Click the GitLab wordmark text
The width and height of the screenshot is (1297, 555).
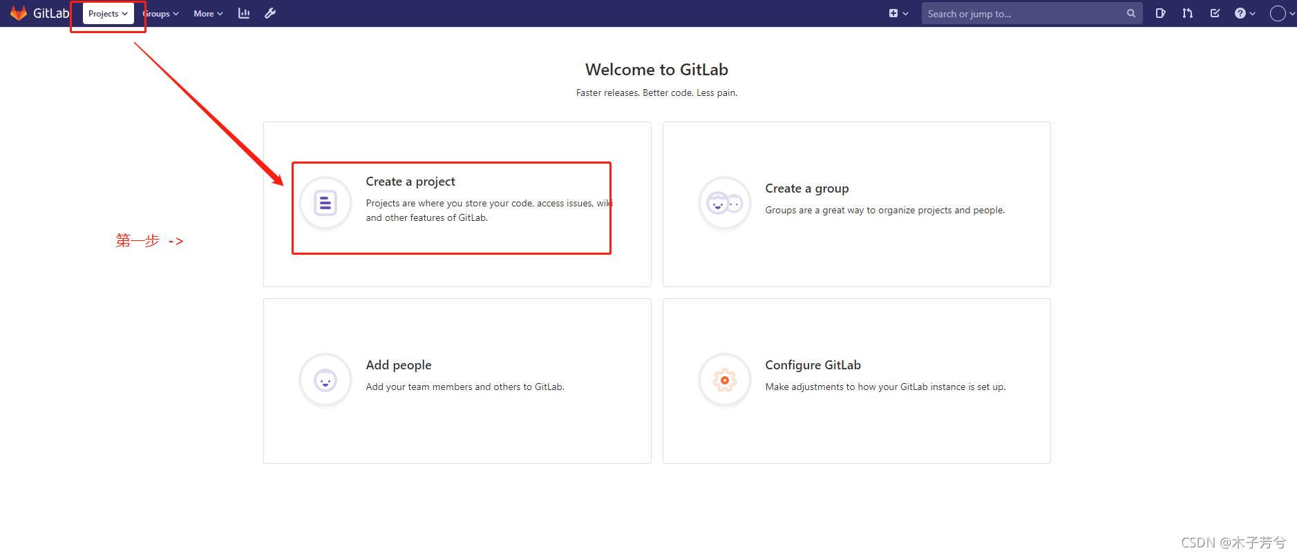(x=51, y=13)
